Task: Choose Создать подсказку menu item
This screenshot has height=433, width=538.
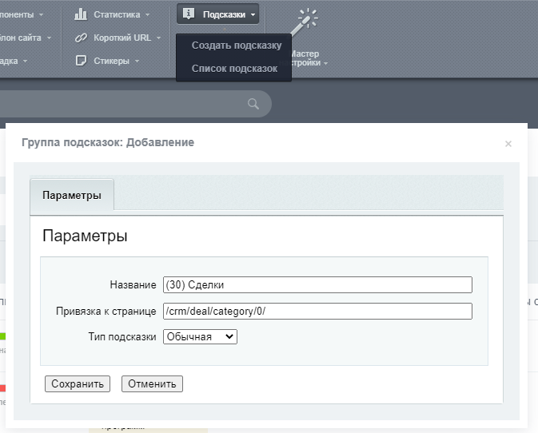Action: 237,46
